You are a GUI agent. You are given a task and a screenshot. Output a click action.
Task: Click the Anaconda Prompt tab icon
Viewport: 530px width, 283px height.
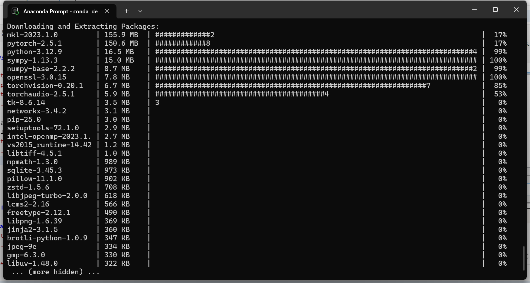[x=15, y=11]
